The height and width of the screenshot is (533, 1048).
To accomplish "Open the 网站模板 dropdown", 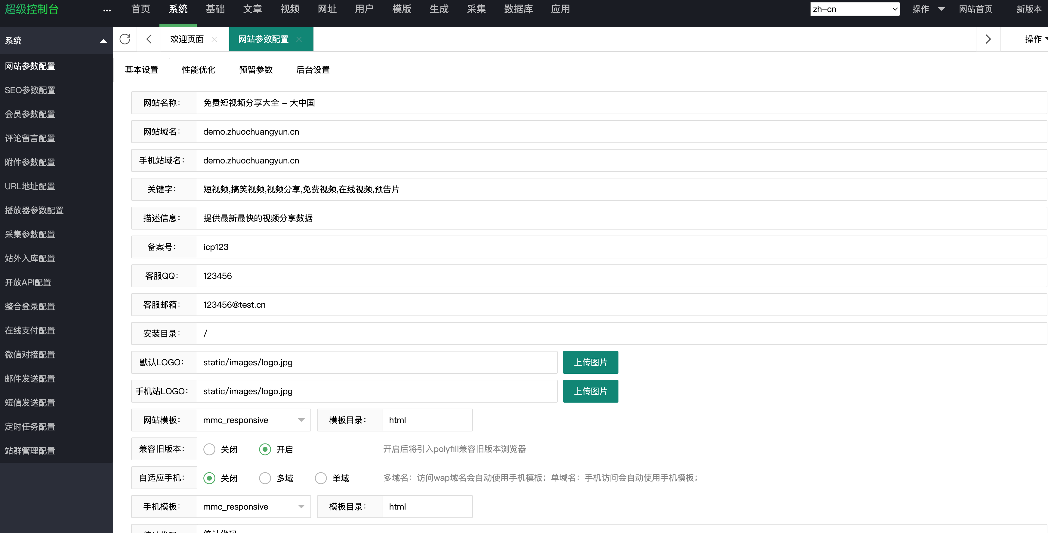I will coord(254,420).
